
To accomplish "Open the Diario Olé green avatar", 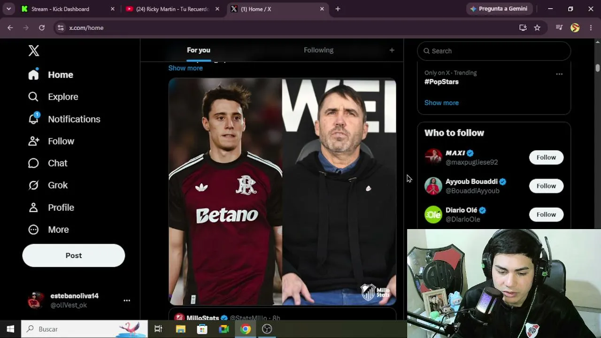I will [433, 215].
